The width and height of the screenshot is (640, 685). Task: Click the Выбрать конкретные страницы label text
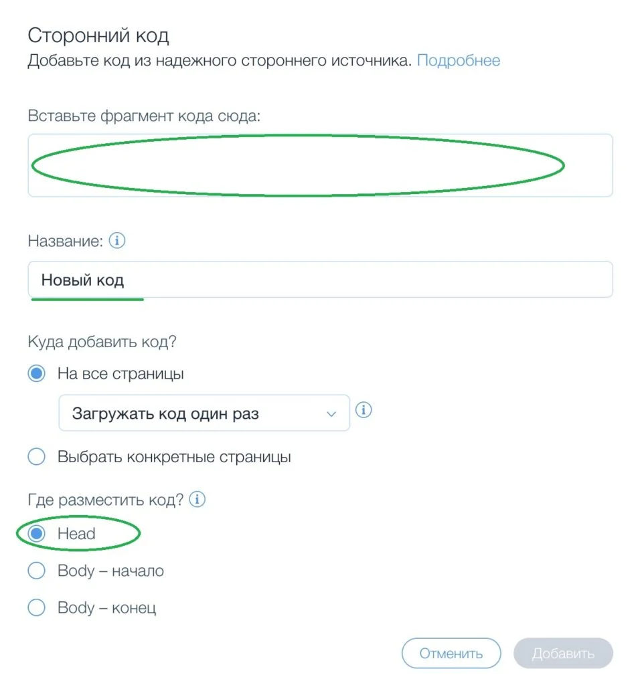click(x=174, y=457)
